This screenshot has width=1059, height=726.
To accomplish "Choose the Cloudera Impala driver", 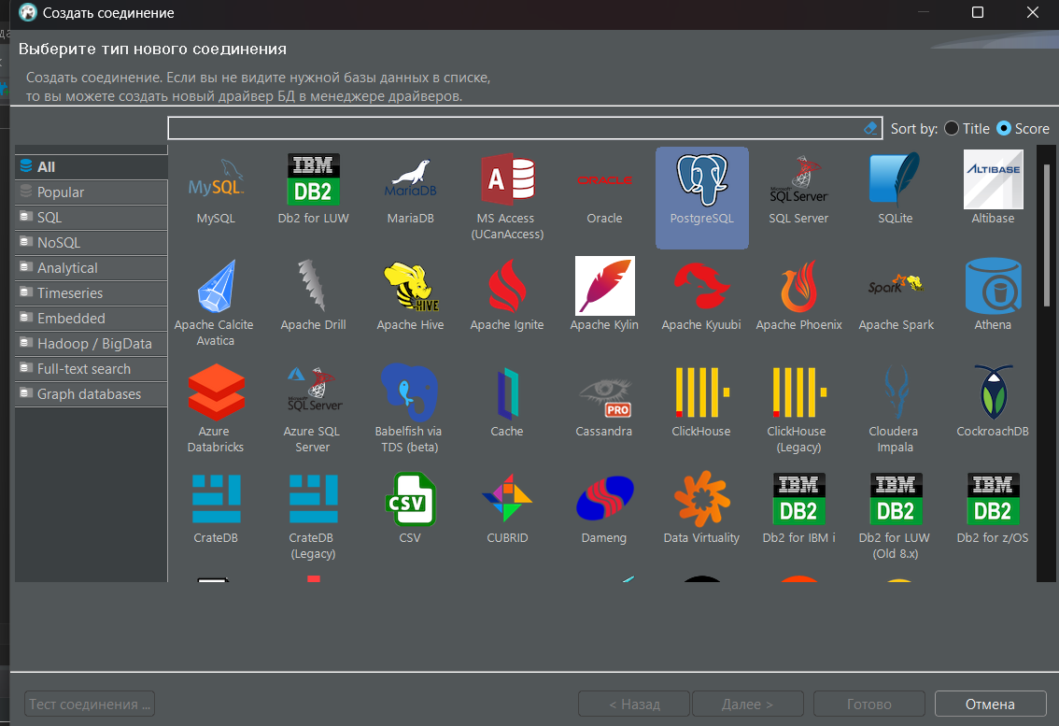I will pos(896,408).
